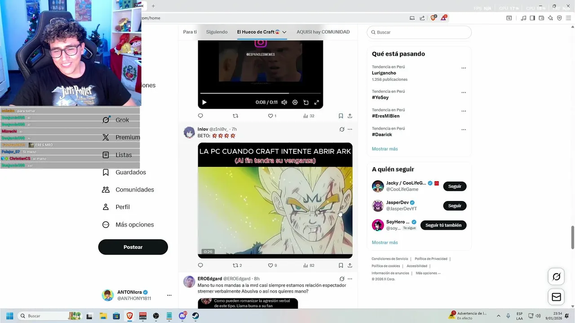575x323 pixels.
Task: Open Lurigancho trend more options
Action: click(464, 68)
